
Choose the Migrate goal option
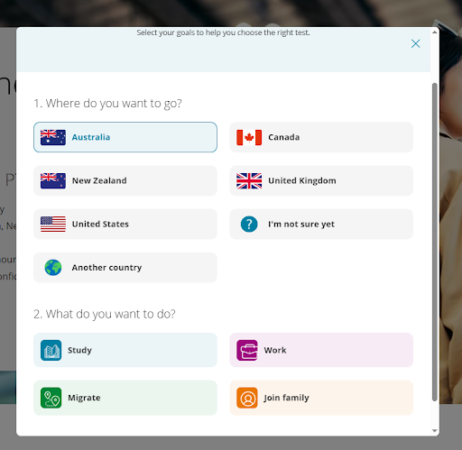[125, 398]
